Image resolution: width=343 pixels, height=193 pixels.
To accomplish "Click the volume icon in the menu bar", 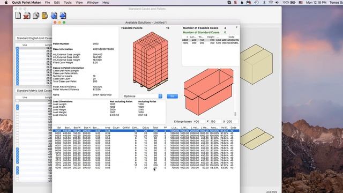I will point(277,2).
